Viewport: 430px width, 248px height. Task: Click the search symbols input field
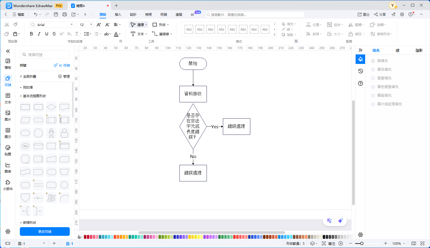pos(45,55)
